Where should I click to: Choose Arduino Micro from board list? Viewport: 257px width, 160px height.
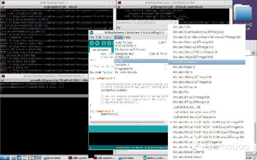coord(207,72)
